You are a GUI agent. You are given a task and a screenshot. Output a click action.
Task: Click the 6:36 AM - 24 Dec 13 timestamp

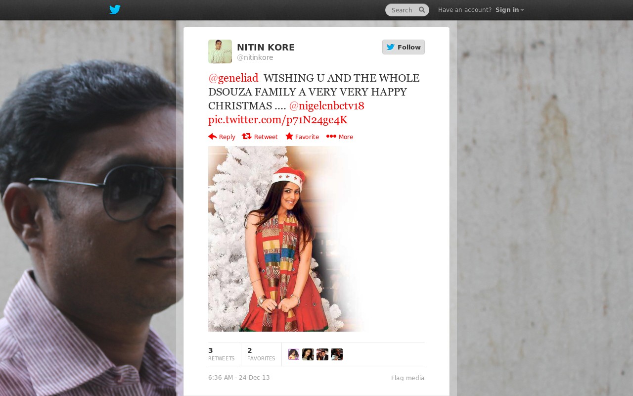click(x=239, y=378)
